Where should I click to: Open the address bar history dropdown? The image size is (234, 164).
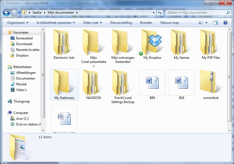click(154, 13)
